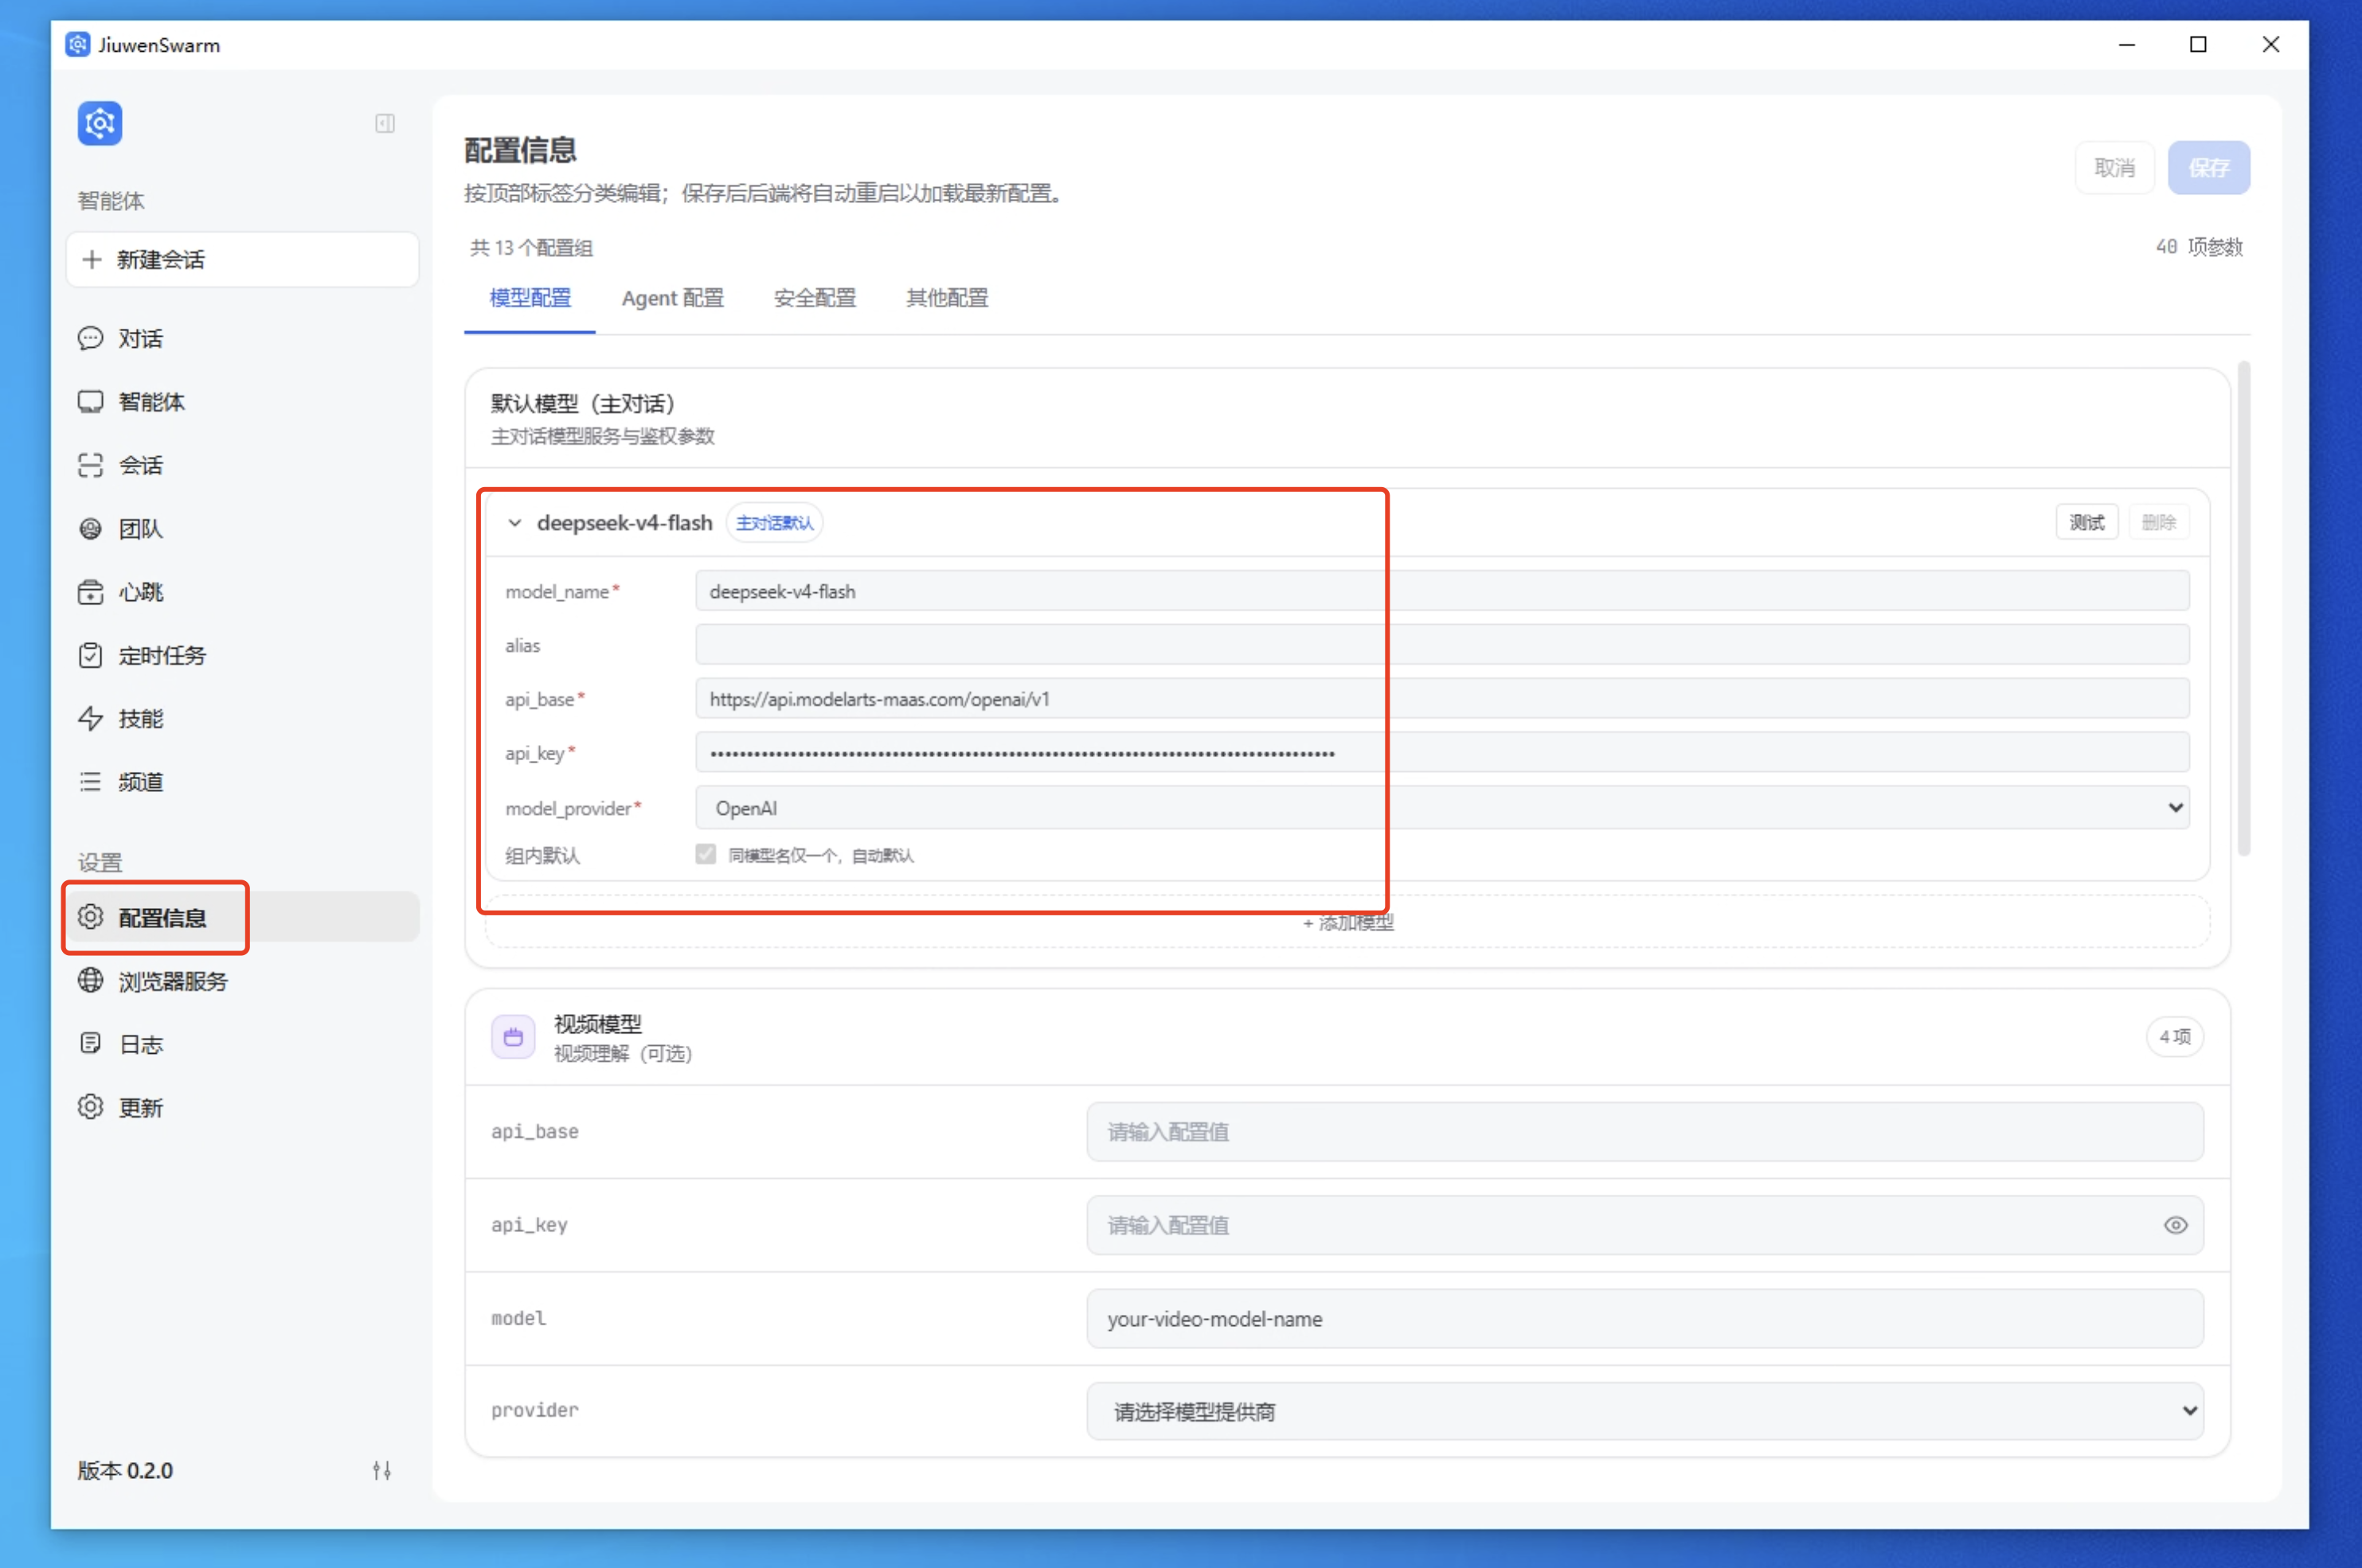Toggle api_key visibility eye icon
Viewport: 2362px width, 1568px height.
pos(2175,1225)
